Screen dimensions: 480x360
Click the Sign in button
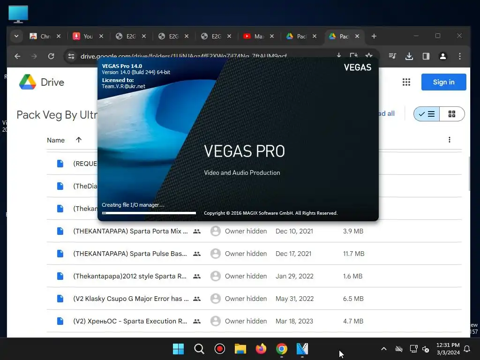(443, 82)
